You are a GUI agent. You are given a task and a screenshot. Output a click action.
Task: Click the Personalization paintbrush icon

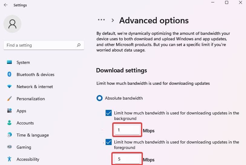(x=9, y=99)
